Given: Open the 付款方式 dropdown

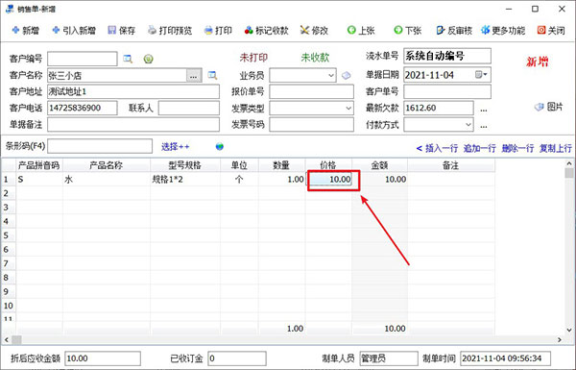Looking at the screenshot, I should 468,124.
